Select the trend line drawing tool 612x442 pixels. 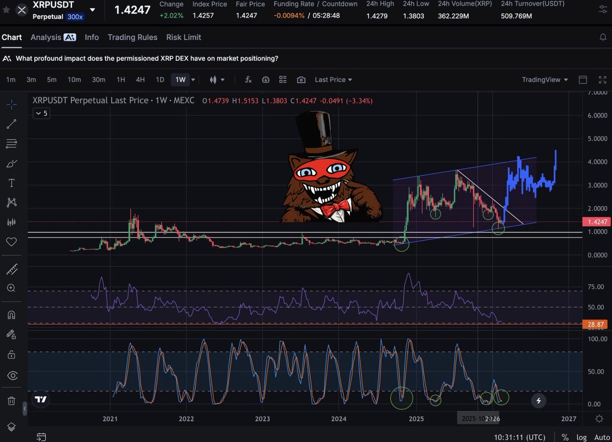click(11, 124)
